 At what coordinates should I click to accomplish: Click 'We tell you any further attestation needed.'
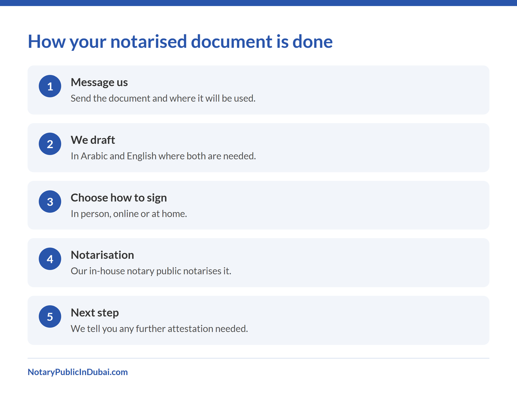[159, 329]
